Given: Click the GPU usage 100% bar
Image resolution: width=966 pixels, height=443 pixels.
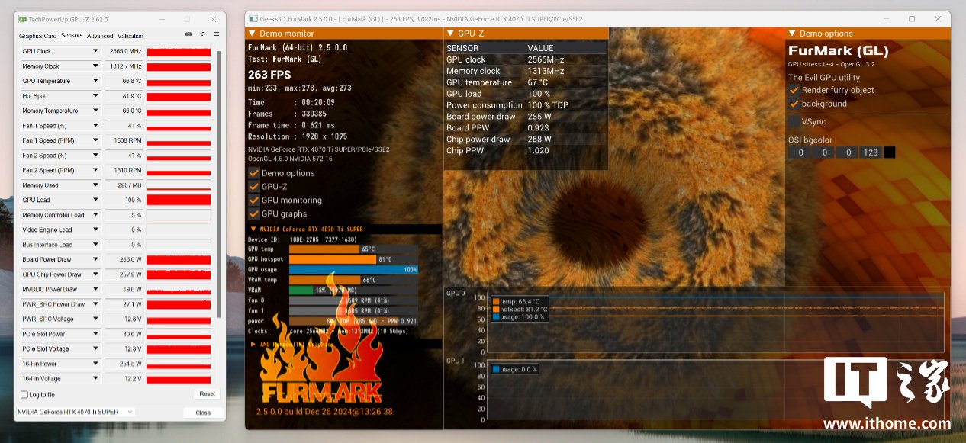Looking at the screenshot, I should 354,269.
